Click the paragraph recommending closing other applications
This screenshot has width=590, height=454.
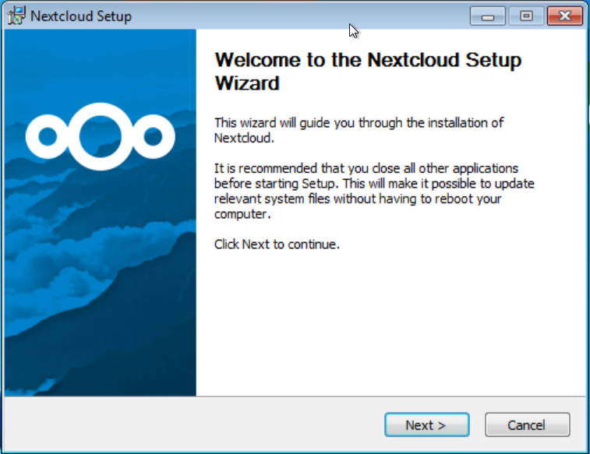point(374,192)
